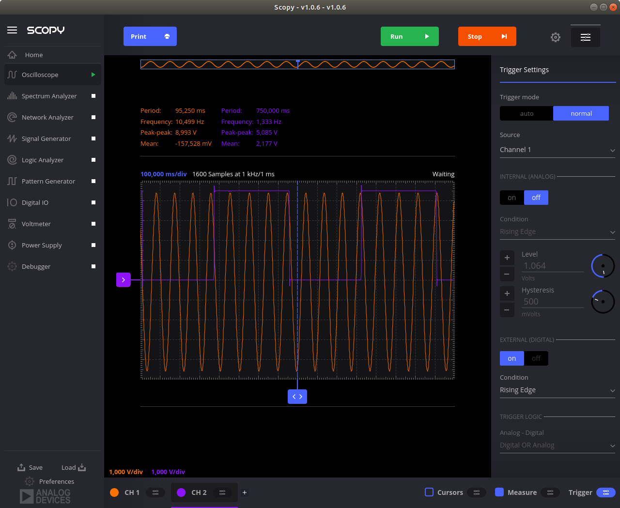Open Digital OR Analog logic dropdown
Screen dimensions: 620x508
pyautogui.click(x=557, y=446)
